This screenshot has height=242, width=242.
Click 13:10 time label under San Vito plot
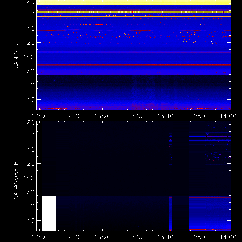[71, 116]
